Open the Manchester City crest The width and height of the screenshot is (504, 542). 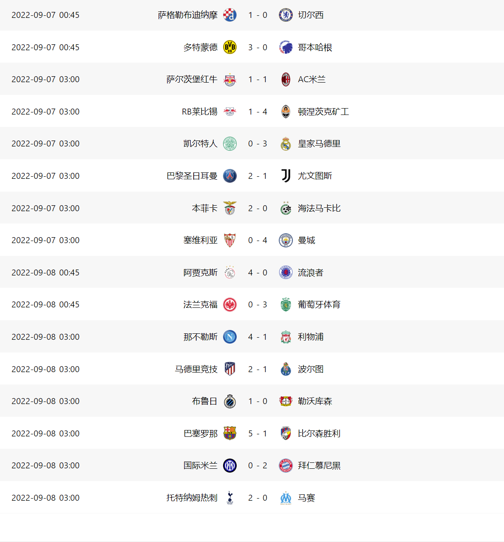pos(286,240)
